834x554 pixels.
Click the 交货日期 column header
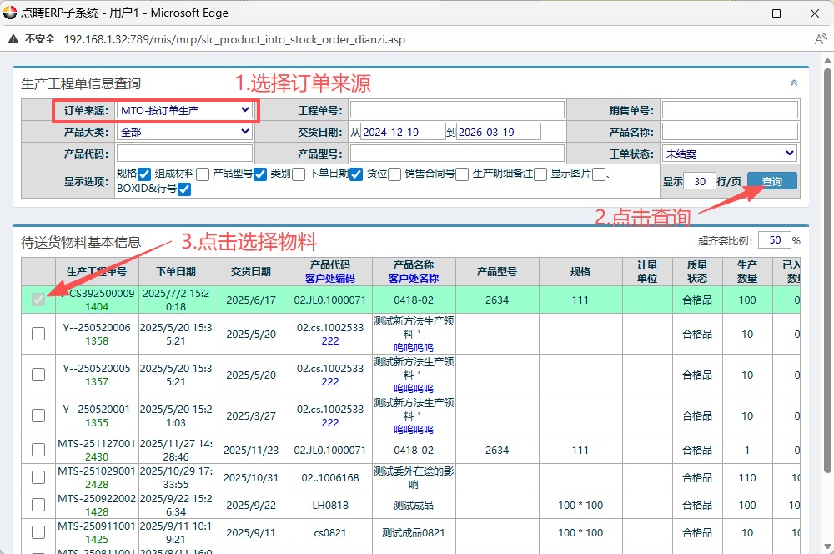tap(249, 271)
